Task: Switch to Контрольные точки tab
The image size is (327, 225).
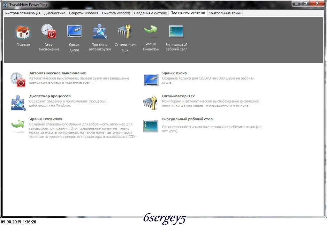Action: (225, 13)
